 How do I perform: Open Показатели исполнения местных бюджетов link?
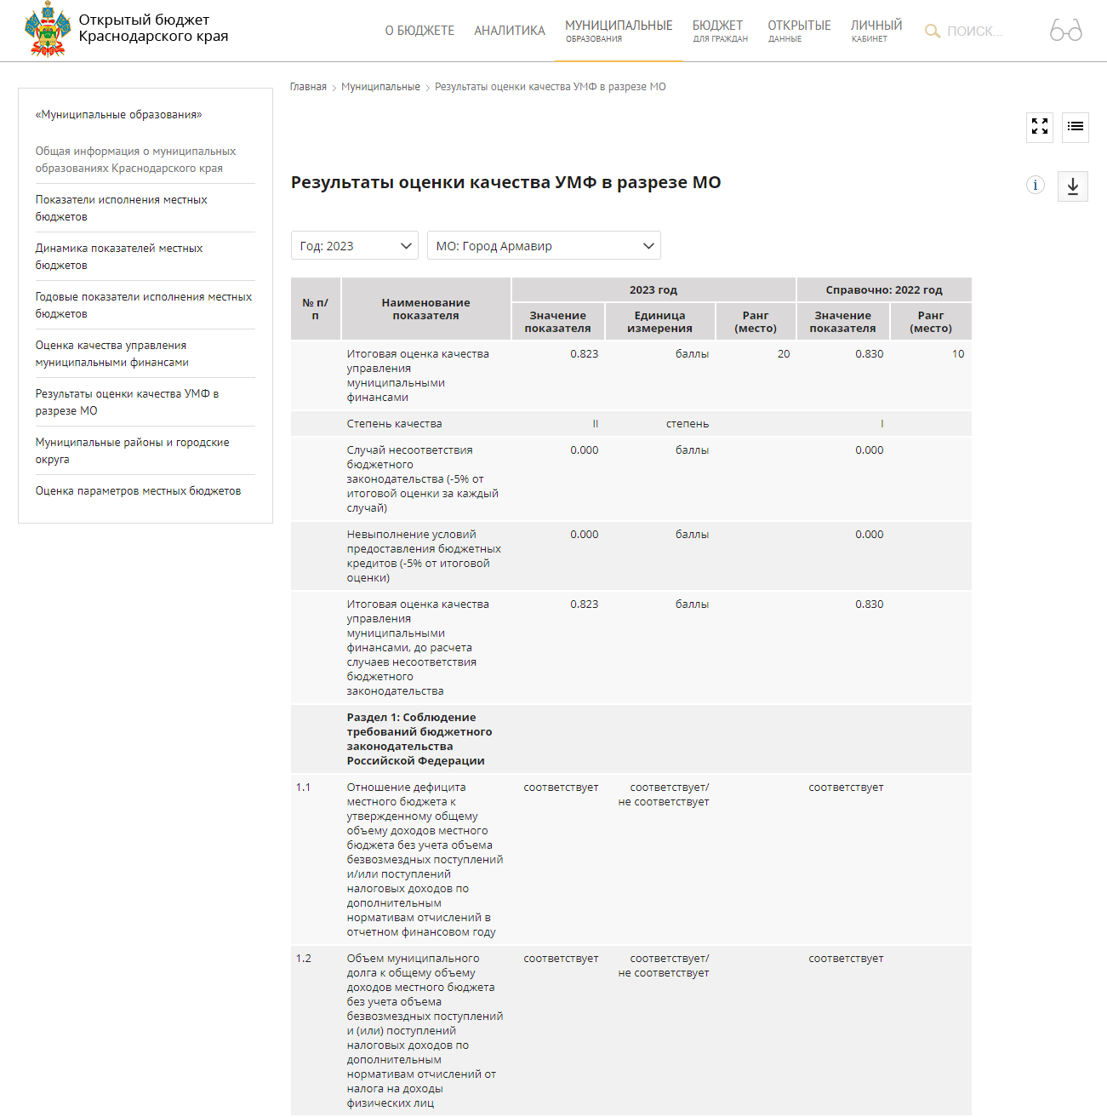pos(121,208)
